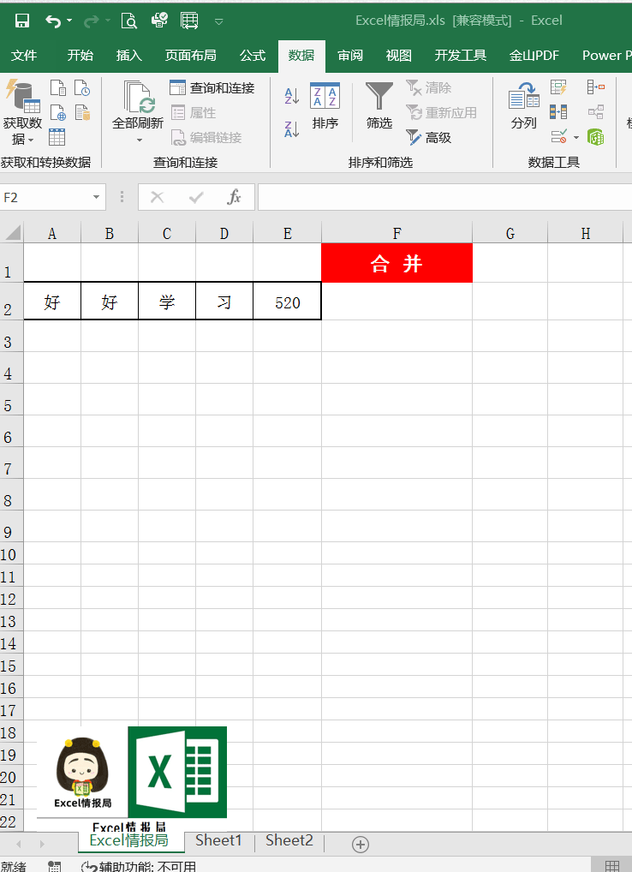Image resolution: width=632 pixels, height=872 pixels.
Task: Click the Recent Sources clock icon
Action: [x=82, y=88]
